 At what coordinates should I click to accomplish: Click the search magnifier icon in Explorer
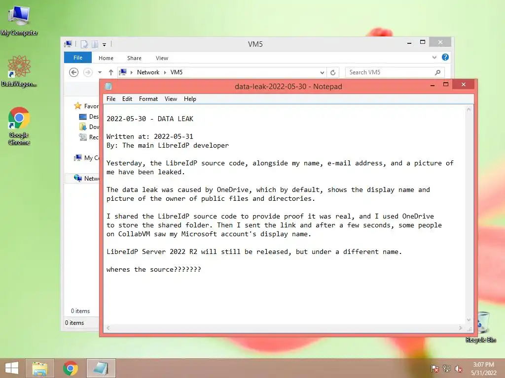pyautogui.click(x=437, y=72)
